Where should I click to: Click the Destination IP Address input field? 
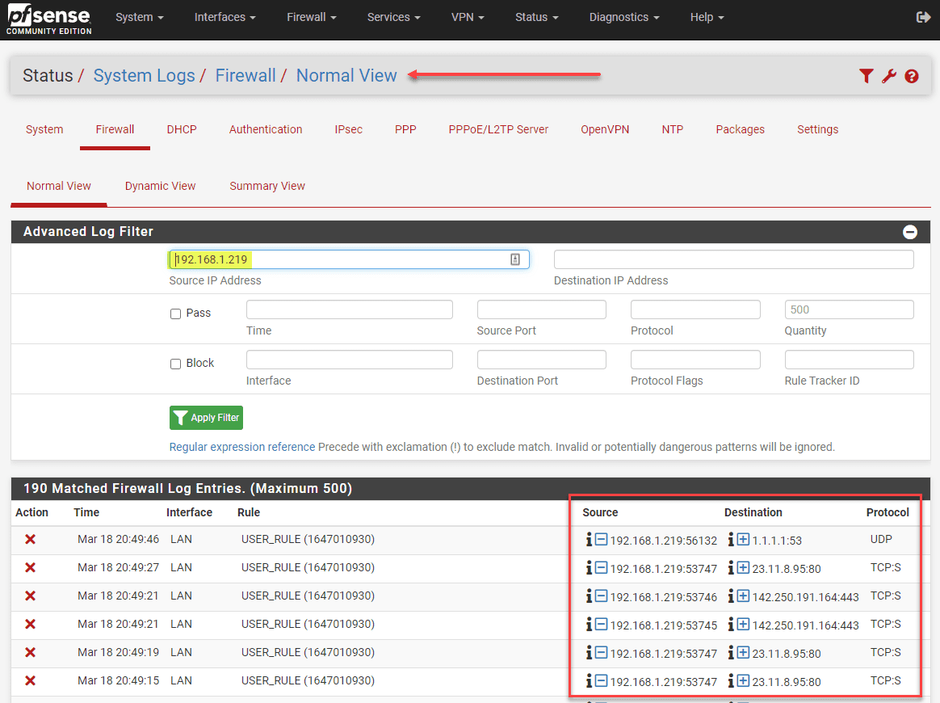pyautogui.click(x=732, y=259)
